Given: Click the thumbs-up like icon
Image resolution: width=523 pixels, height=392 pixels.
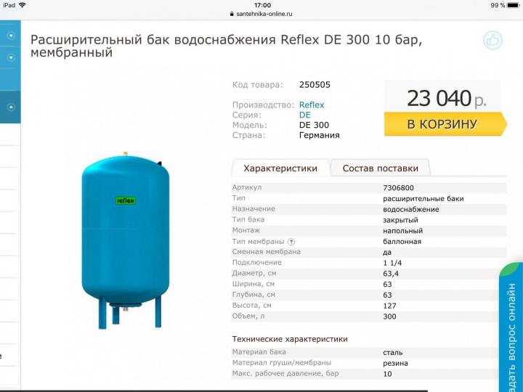Looking at the screenshot, I should [492, 41].
